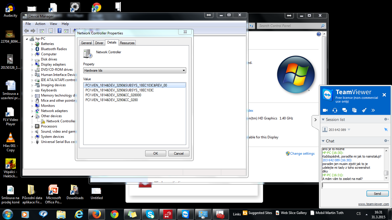Switch to the Driver tab
392x220 pixels.
pyautogui.click(x=99, y=43)
